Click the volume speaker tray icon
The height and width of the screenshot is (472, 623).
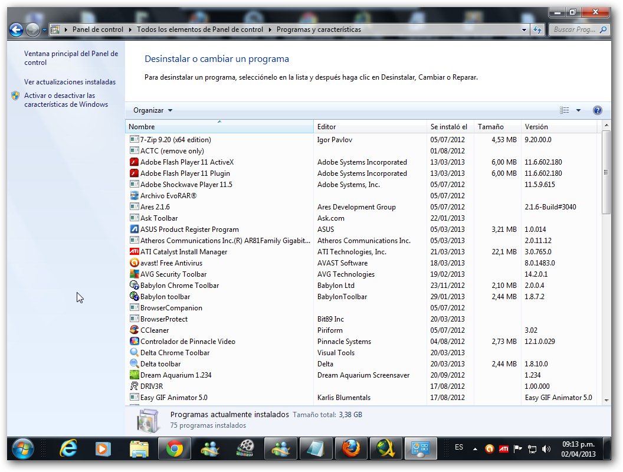[x=546, y=449]
